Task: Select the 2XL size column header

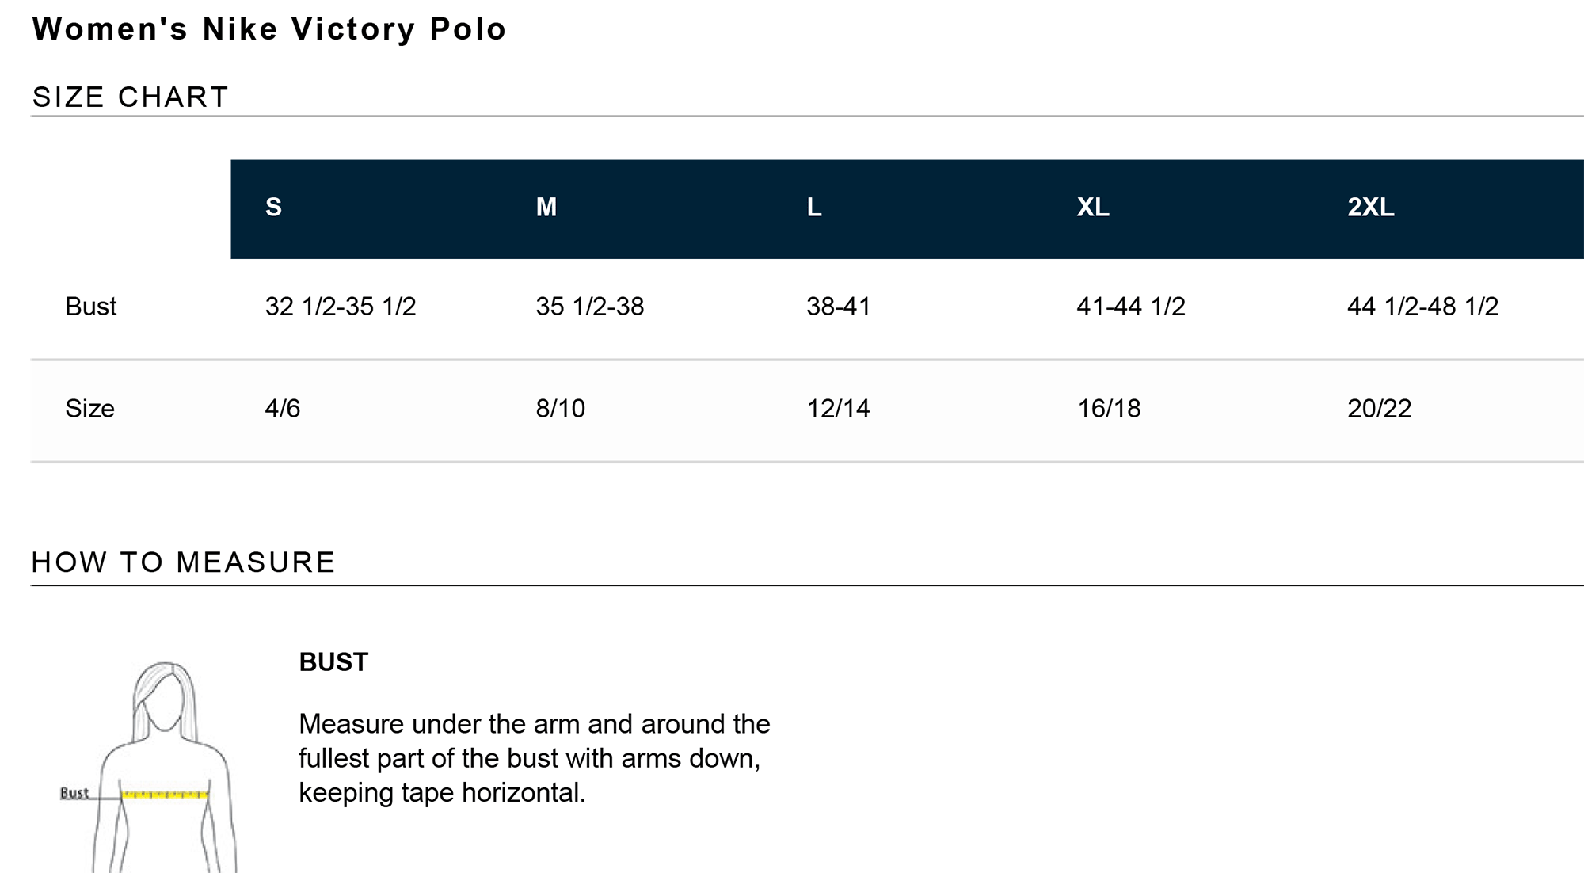Action: click(x=1371, y=208)
